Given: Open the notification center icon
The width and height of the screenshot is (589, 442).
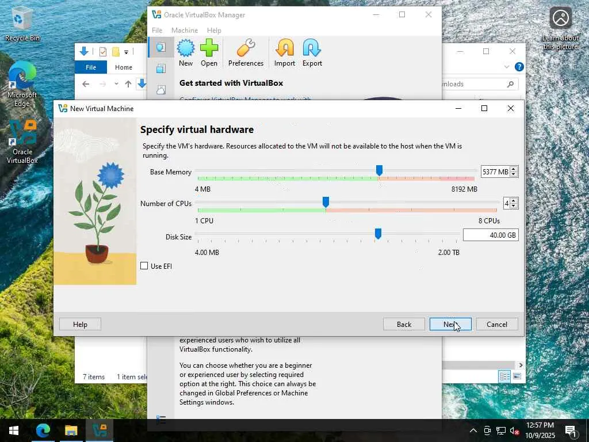Looking at the screenshot, I should (570, 430).
